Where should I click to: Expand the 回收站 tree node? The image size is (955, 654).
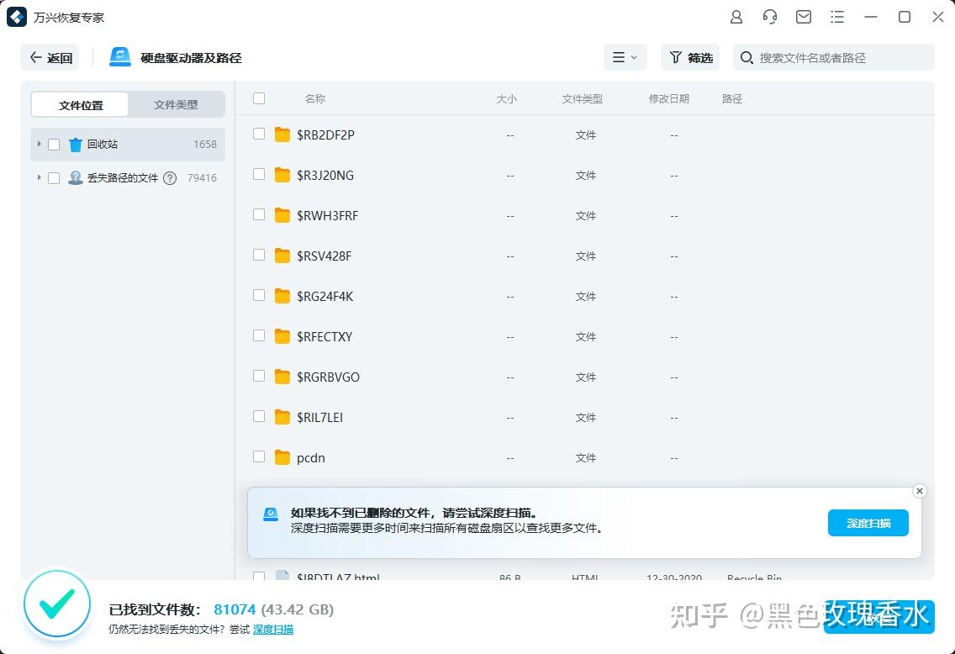pos(39,144)
